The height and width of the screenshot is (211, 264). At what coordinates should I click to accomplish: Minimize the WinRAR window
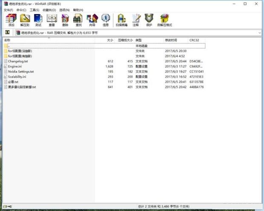point(234,4)
